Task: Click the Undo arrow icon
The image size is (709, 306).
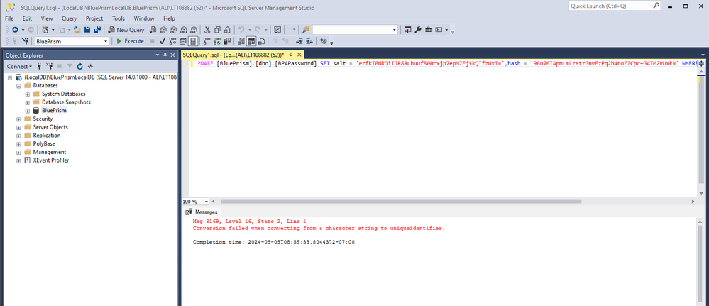Action: (243, 30)
